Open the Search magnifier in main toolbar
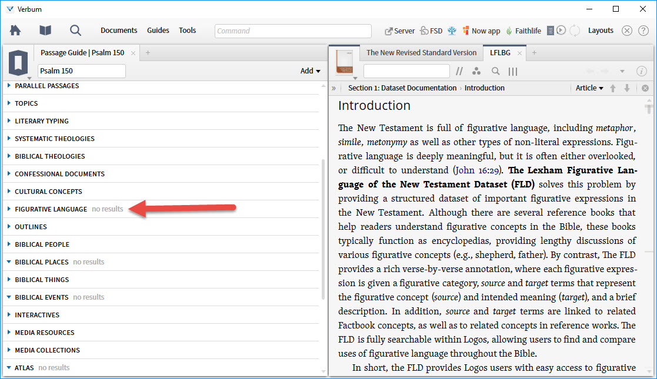This screenshot has width=657, height=379. [x=75, y=30]
